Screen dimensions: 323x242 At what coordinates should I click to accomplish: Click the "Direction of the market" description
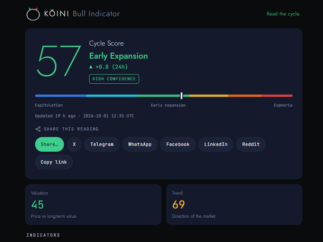(x=194, y=216)
